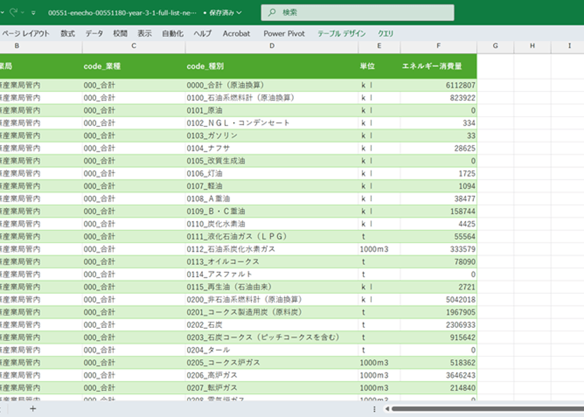The height and width of the screenshot is (417, 584).
Task: Select cell 0100_石油系燃料計（原油換算）
Action: tap(272, 98)
